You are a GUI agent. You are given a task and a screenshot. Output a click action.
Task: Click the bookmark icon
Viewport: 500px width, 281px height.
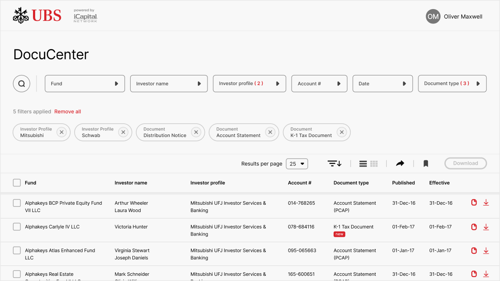[426, 163]
